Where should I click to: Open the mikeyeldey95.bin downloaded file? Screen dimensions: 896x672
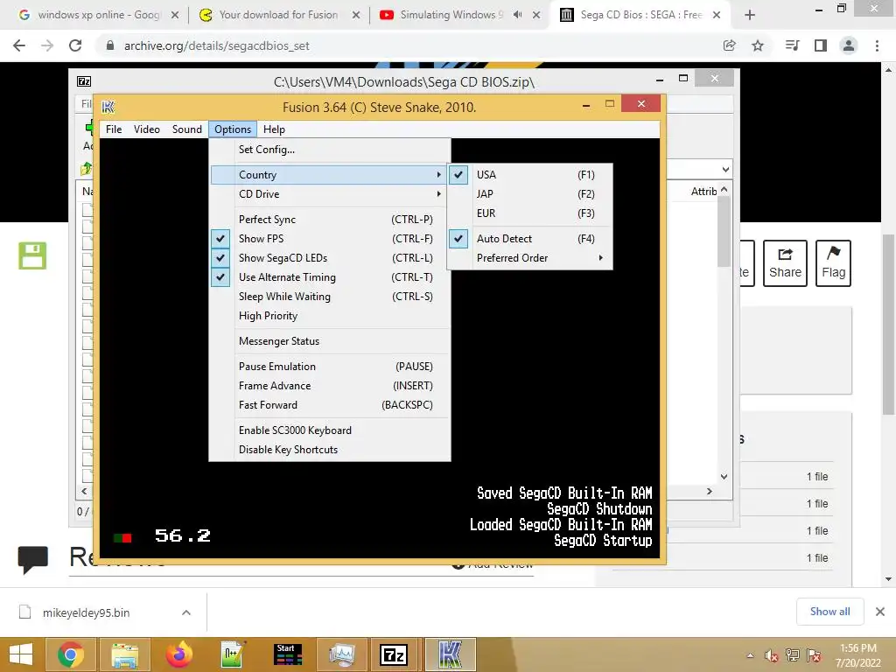tap(87, 612)
